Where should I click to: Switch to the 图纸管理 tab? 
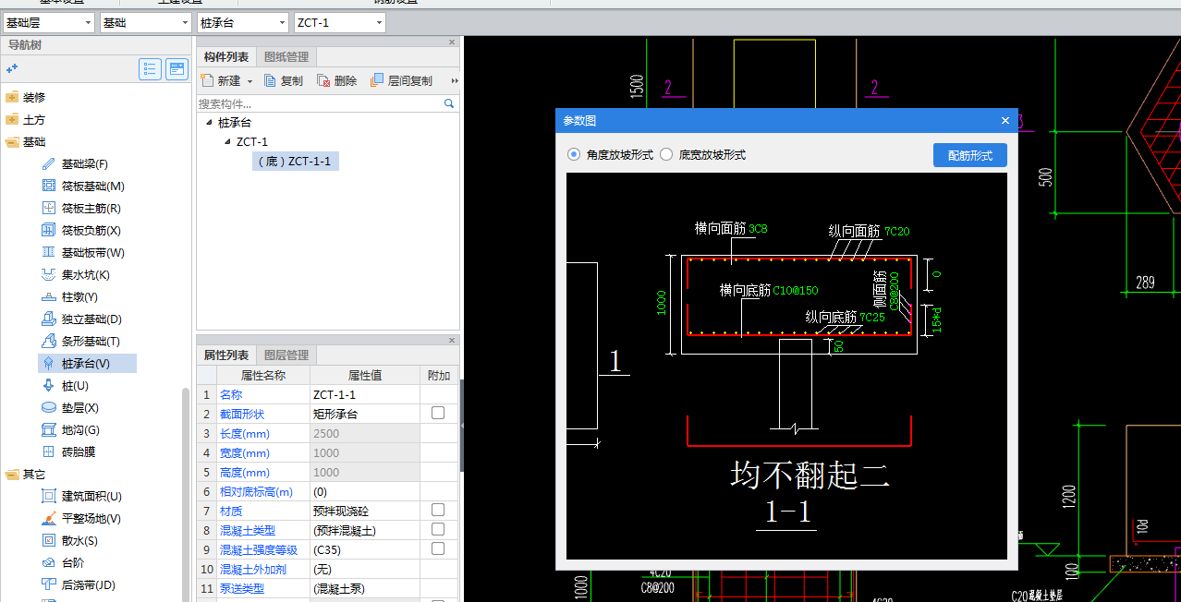286,57
